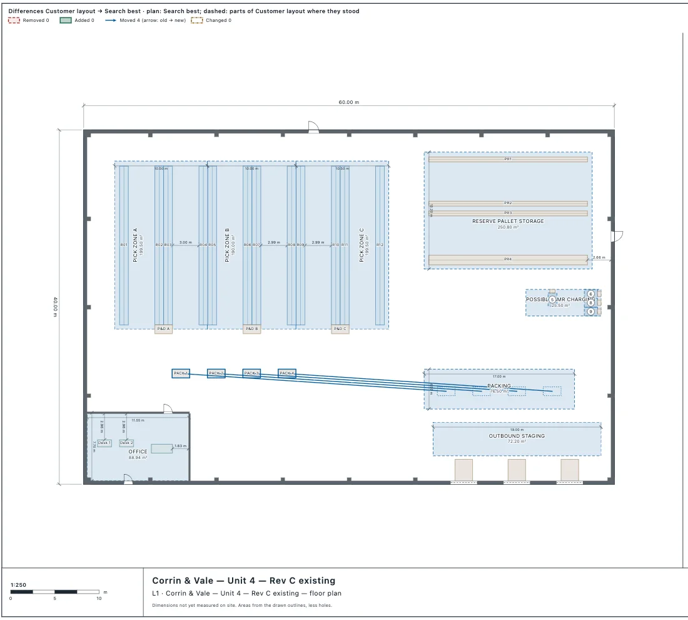Select the PACKING zone label
The image size is (688, 620).
pos(499,386)
